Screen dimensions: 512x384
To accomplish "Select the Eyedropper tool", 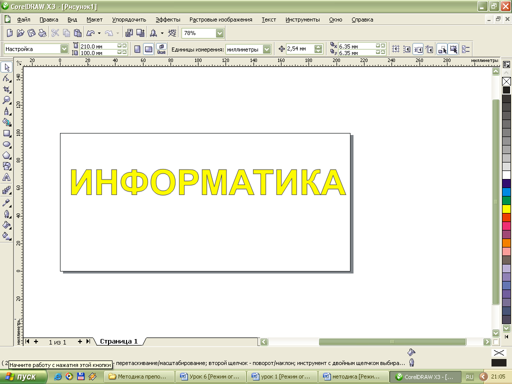I will coord(6,203).
